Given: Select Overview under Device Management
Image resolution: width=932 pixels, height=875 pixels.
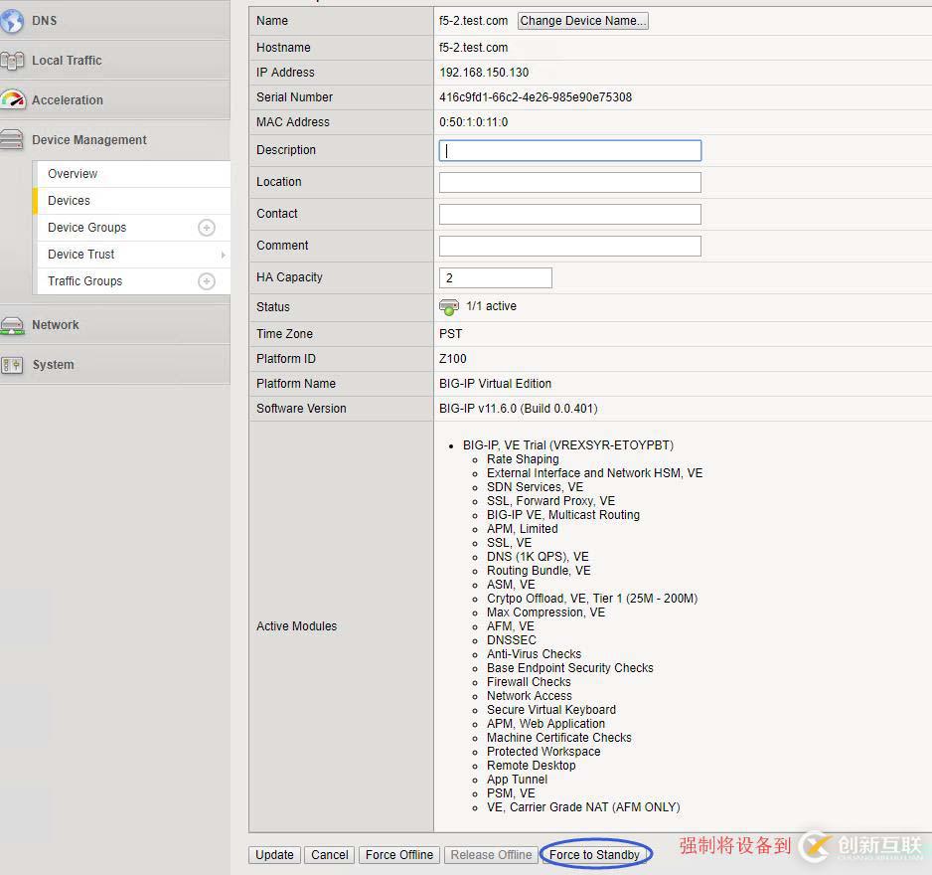Looking at the screenshot, I should coord(133,174).
